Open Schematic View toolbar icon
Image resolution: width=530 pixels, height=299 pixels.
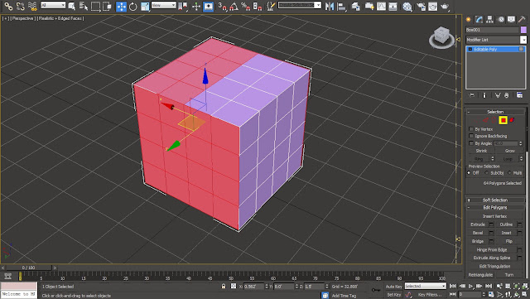tap(393, 6)
